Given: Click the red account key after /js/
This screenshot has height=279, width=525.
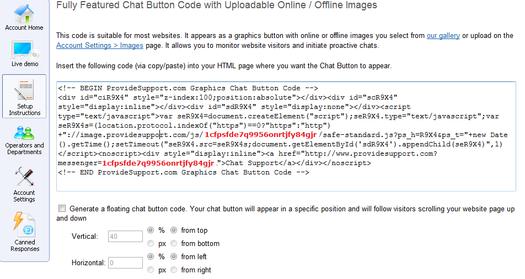Looking at the screenshot, I should (x=260, y=135).
